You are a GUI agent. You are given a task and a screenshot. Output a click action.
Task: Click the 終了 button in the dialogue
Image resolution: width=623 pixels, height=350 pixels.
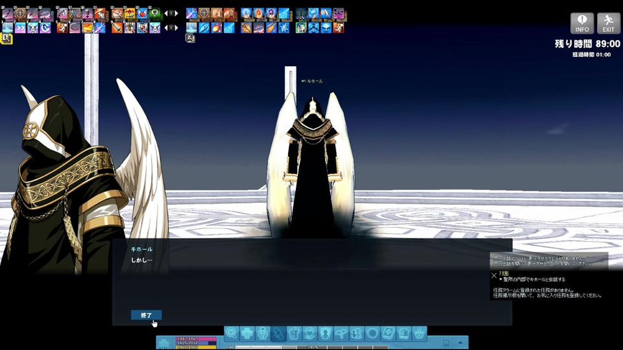point(146,315)
